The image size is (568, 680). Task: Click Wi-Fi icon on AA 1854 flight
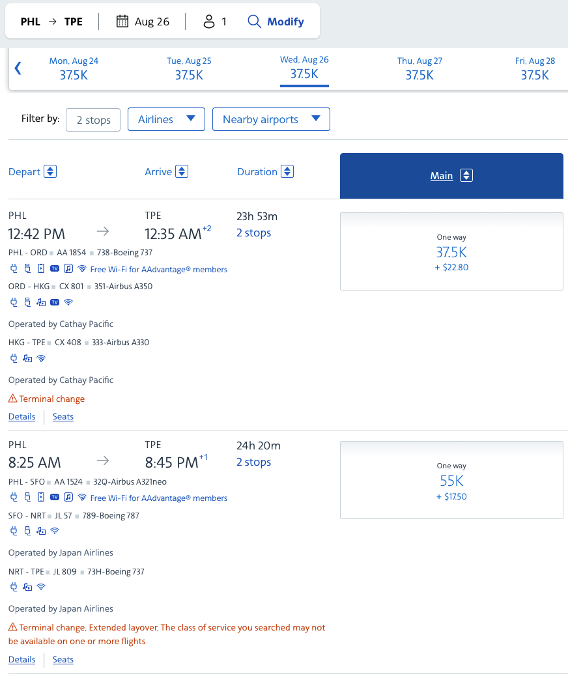81,268
